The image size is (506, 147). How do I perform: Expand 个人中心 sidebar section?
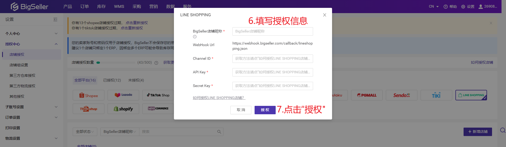click(56, 34)
